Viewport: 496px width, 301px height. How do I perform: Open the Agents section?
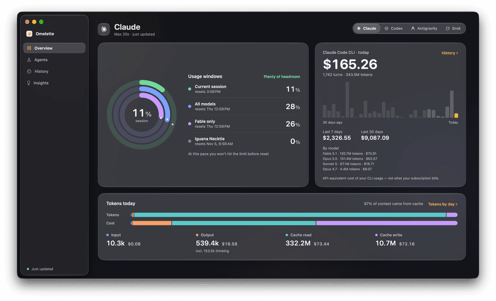pos(54,60)
